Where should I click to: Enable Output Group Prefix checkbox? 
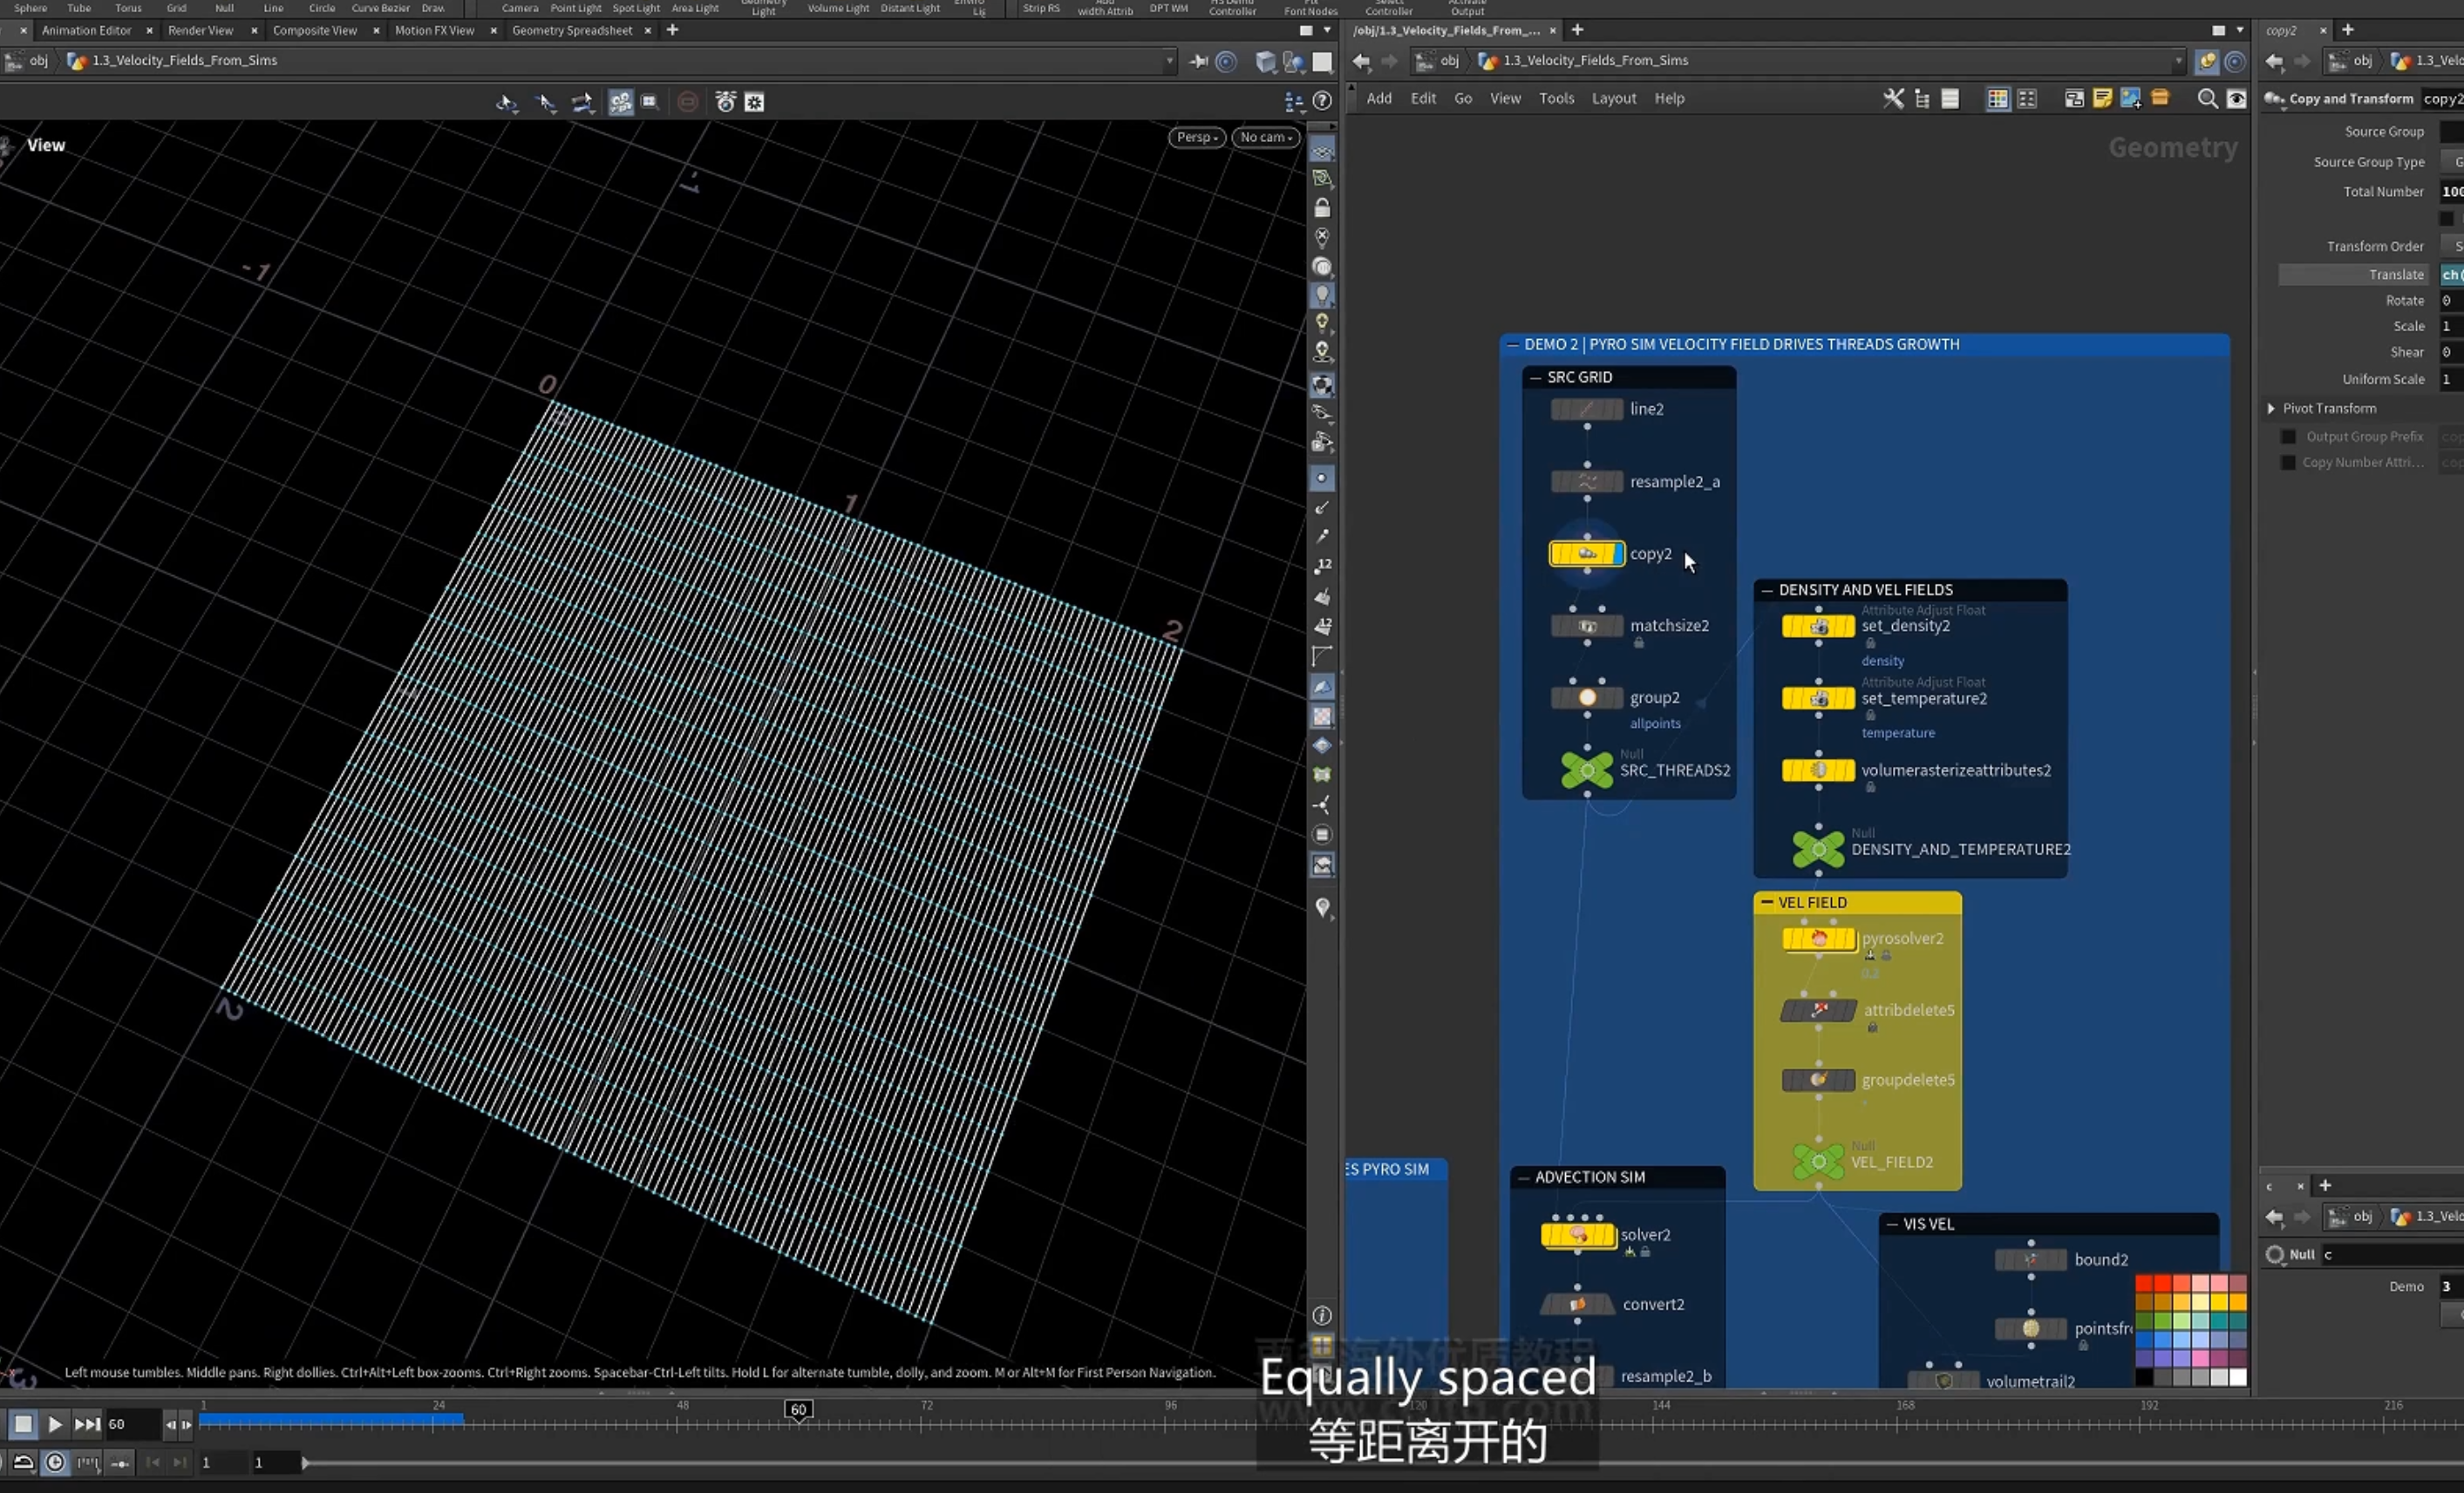click(x=2287, y=437)
